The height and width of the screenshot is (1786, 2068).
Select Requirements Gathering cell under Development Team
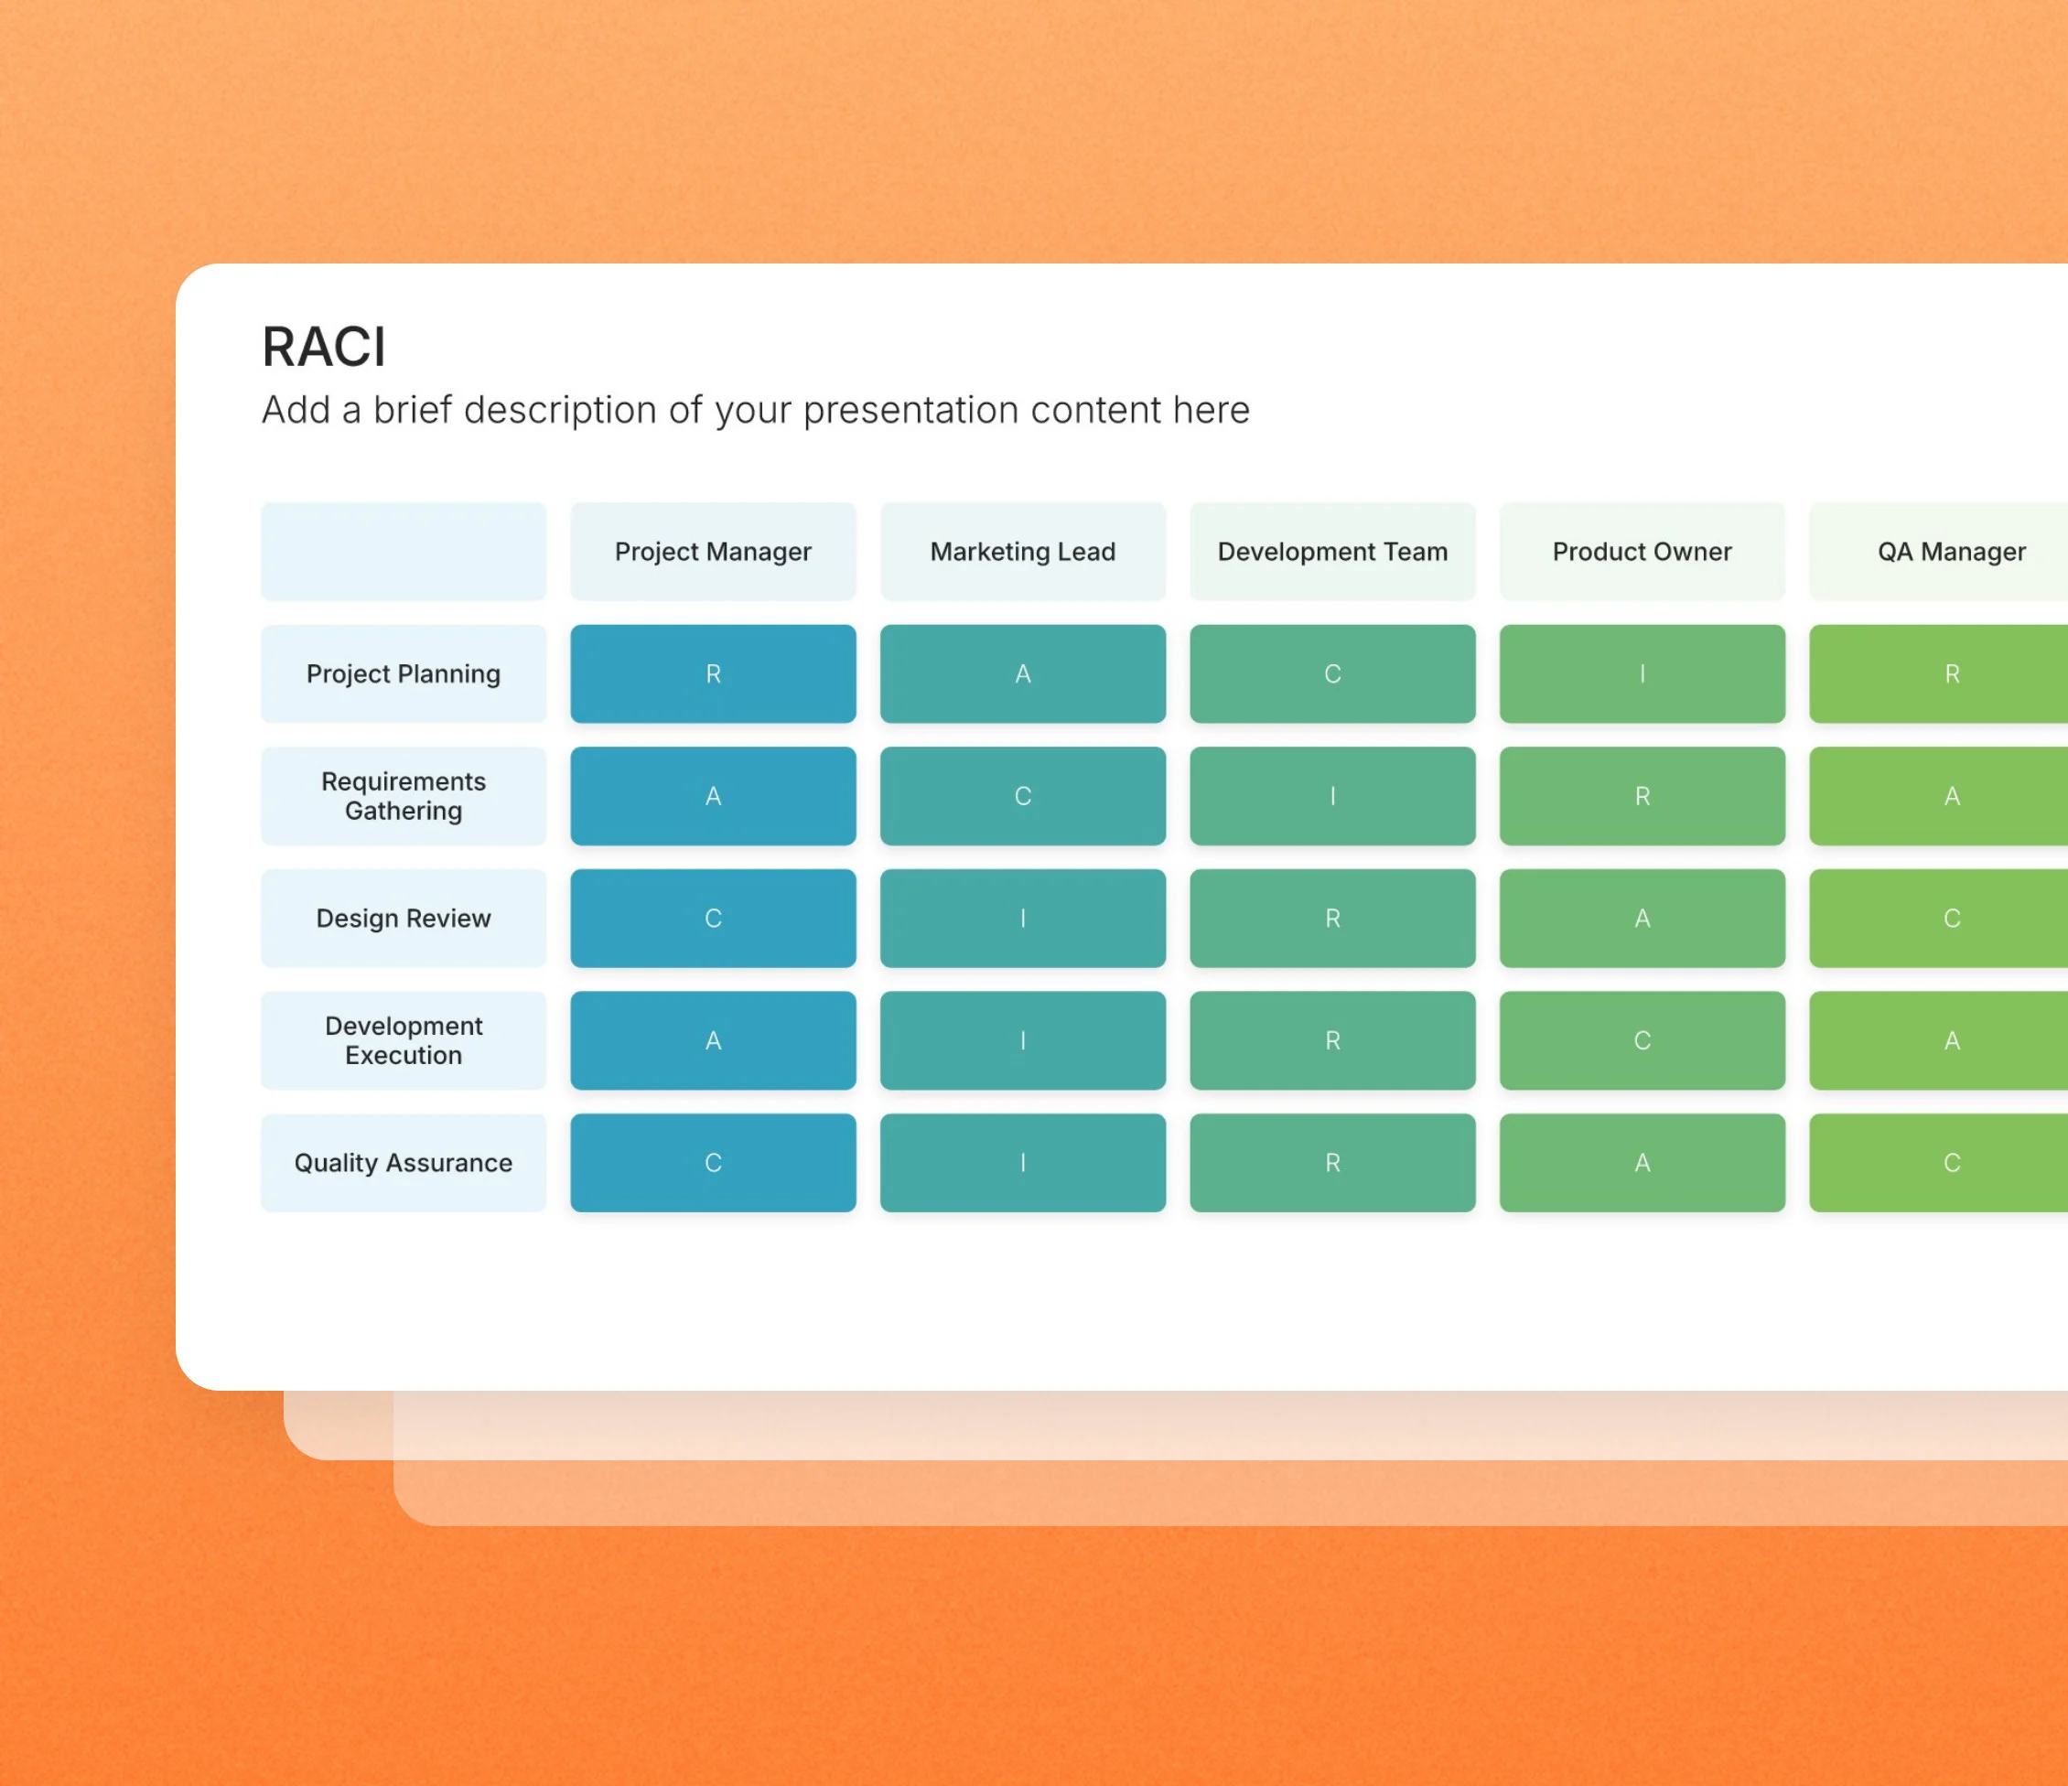click(x=1332, y=796)
